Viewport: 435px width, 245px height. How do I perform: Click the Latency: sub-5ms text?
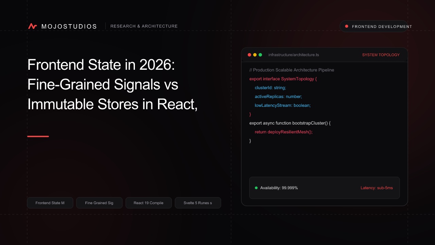(377, 188)
